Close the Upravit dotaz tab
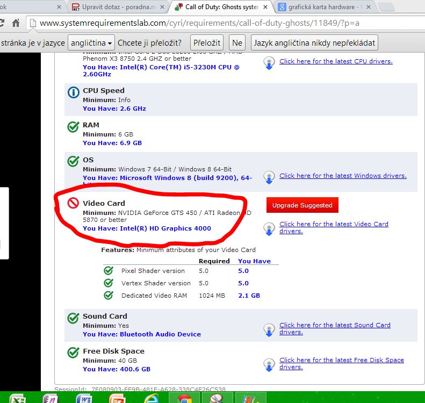The height and width of the screenshot is (403, 425). [x=162, y=7]
